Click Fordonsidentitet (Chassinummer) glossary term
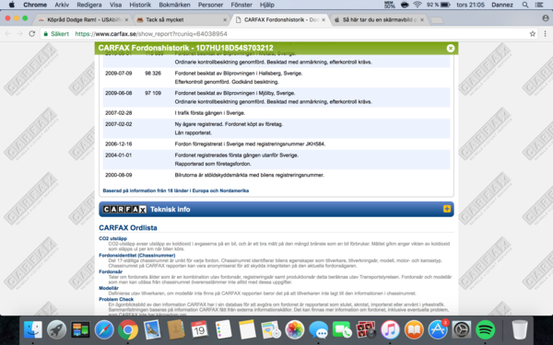 136,255
